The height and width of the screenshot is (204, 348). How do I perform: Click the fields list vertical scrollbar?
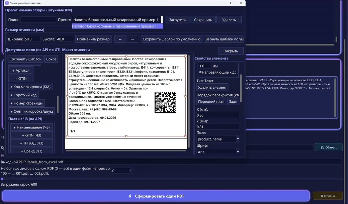58,104
